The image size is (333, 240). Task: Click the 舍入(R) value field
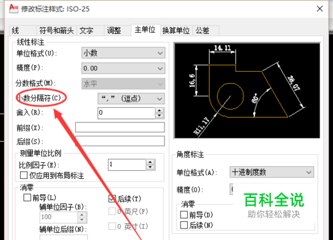[x=127, y=112]
